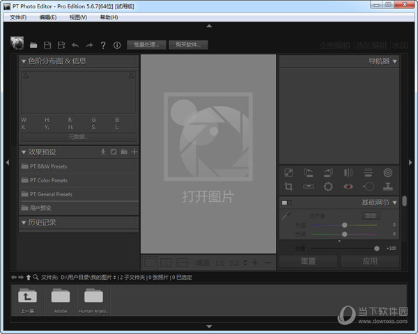Hide the bottom filmstrip with down arrow
The image size is (418, 334).
point(209,326)
